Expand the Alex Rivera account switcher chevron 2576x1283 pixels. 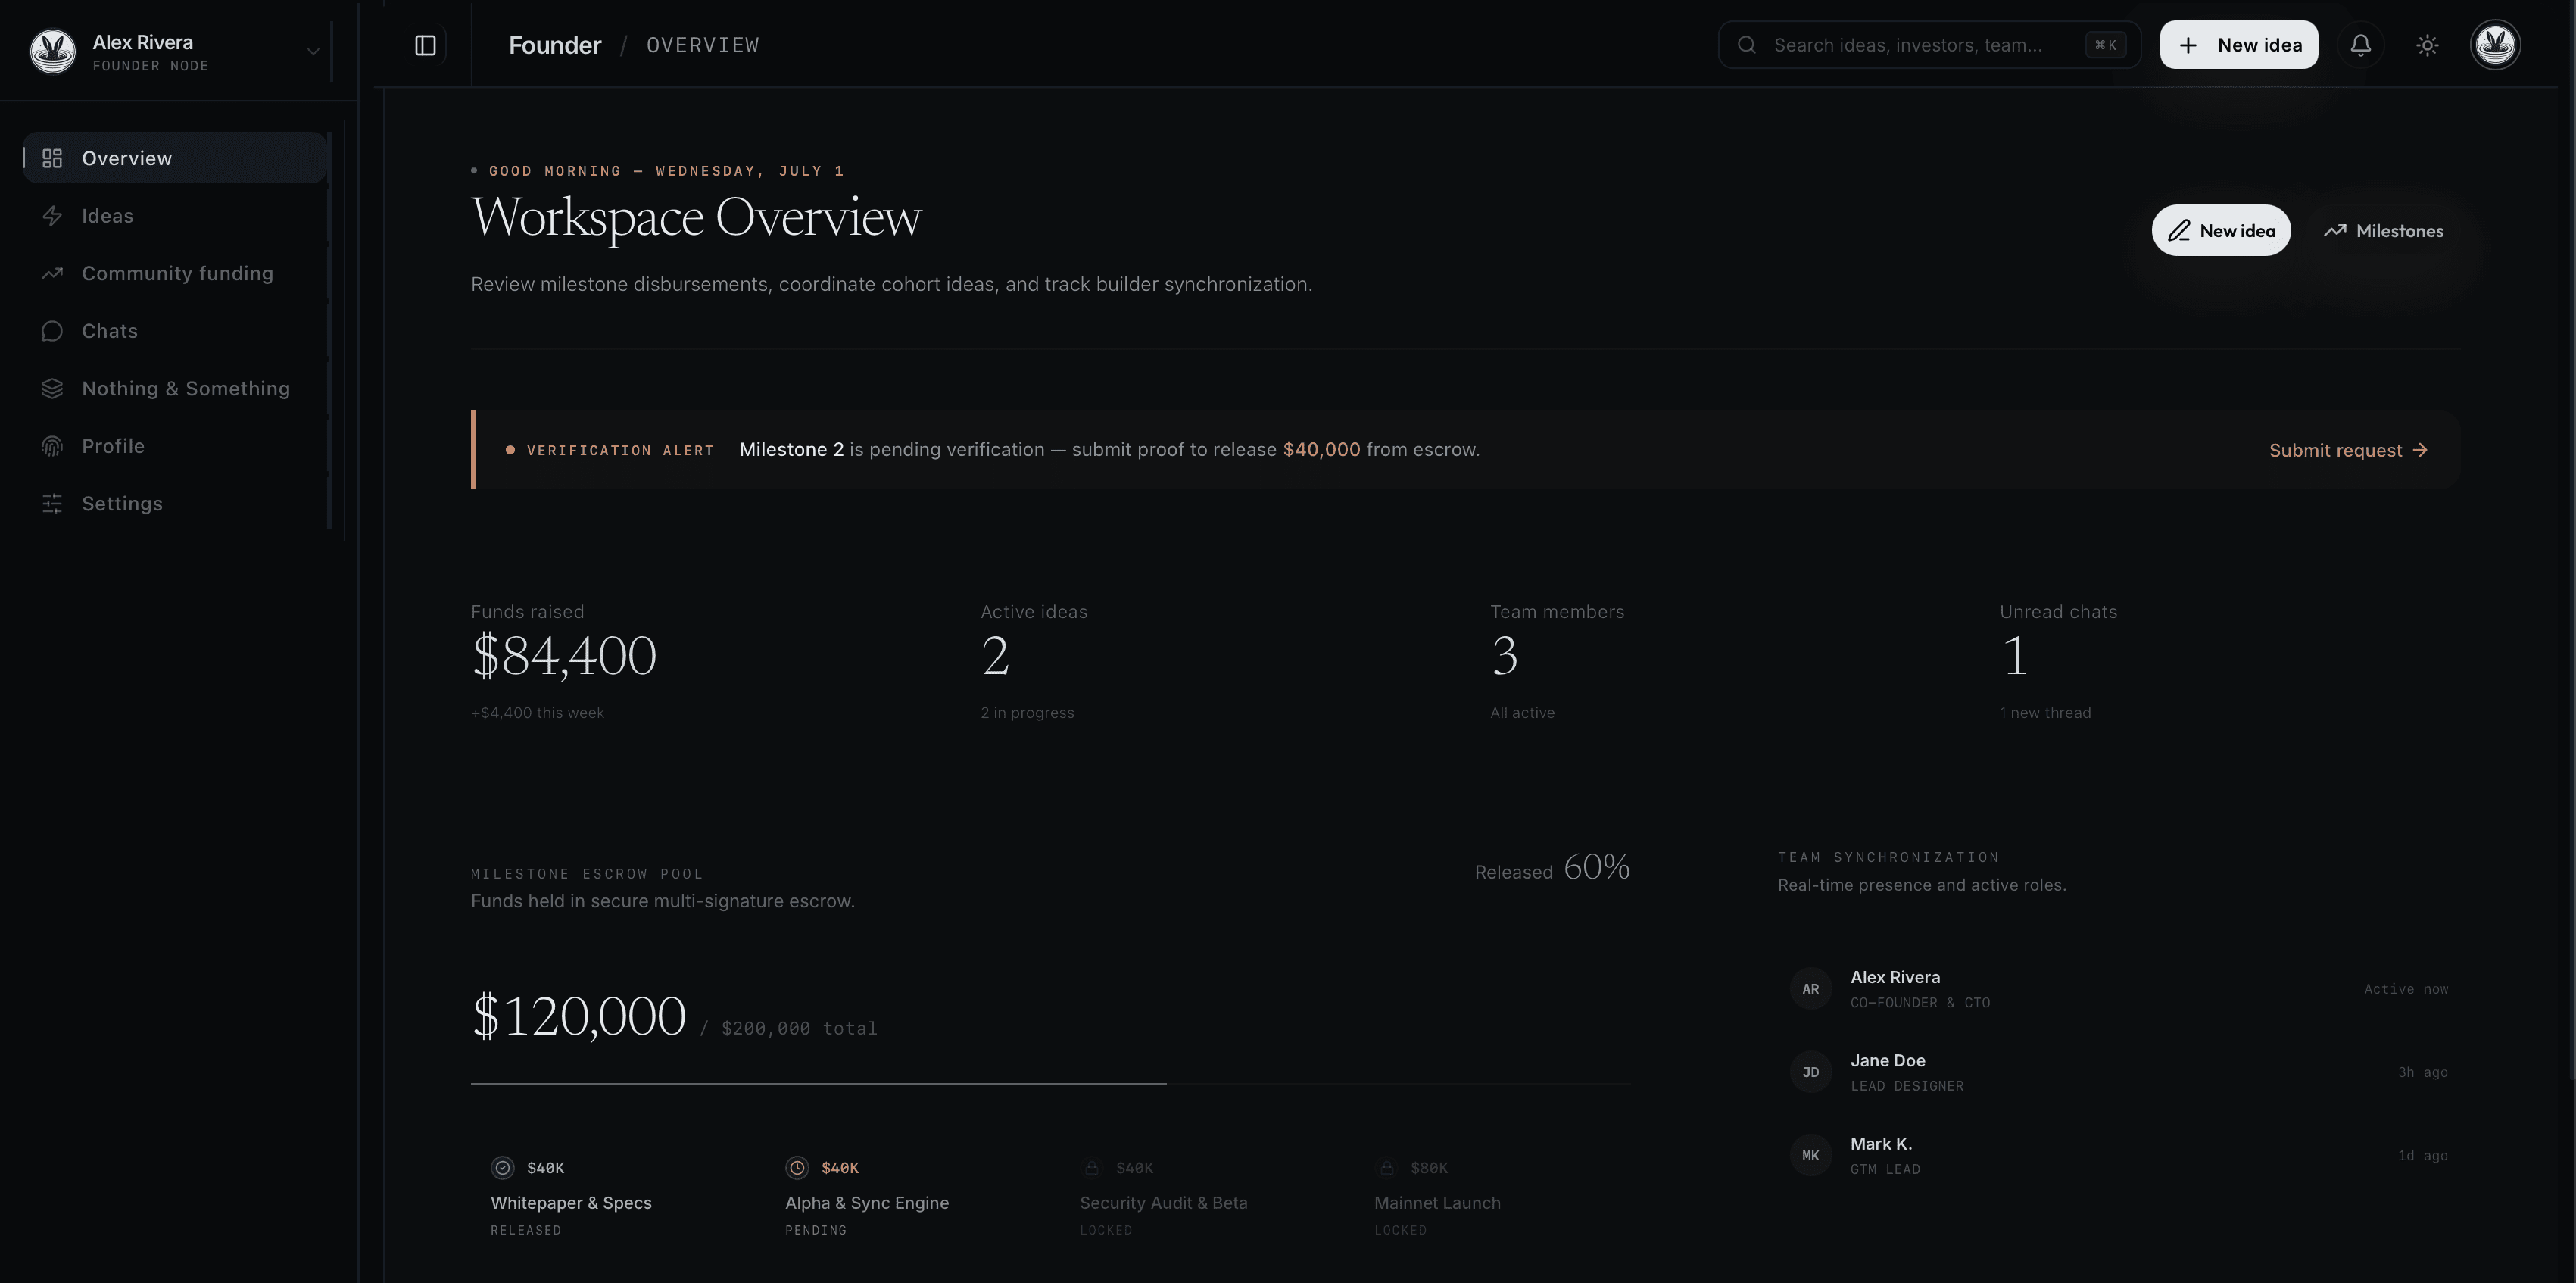[x=313, y=52]
